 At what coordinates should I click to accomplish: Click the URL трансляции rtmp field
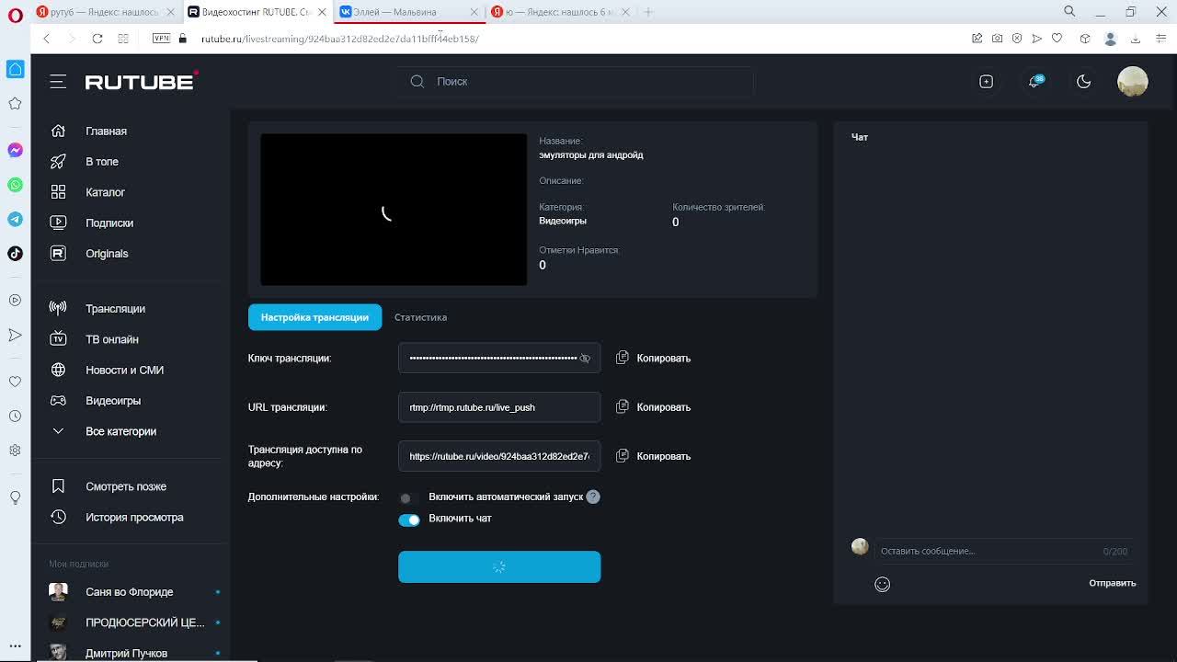[x=499, y=407]
